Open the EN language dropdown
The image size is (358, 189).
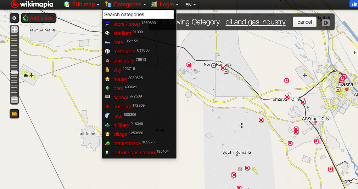pos(191,5)
